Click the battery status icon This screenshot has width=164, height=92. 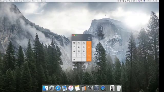(134, 1)
